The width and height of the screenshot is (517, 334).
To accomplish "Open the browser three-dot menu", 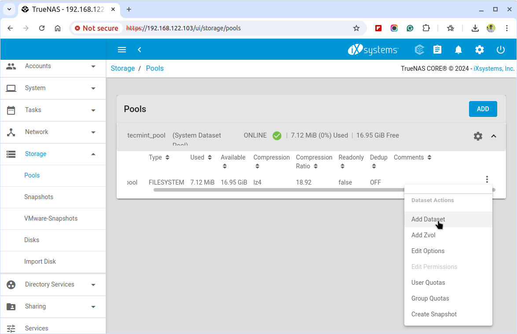I will pos(507,28).
